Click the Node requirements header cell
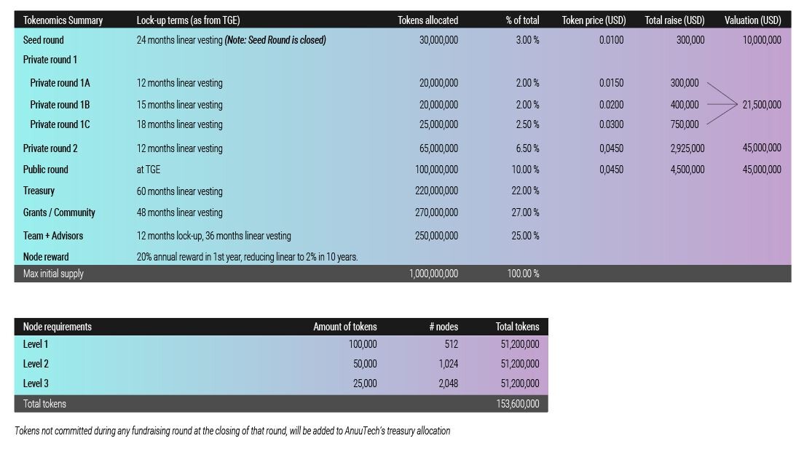Viewport: 804px width, 457px height. coord(57,327)
